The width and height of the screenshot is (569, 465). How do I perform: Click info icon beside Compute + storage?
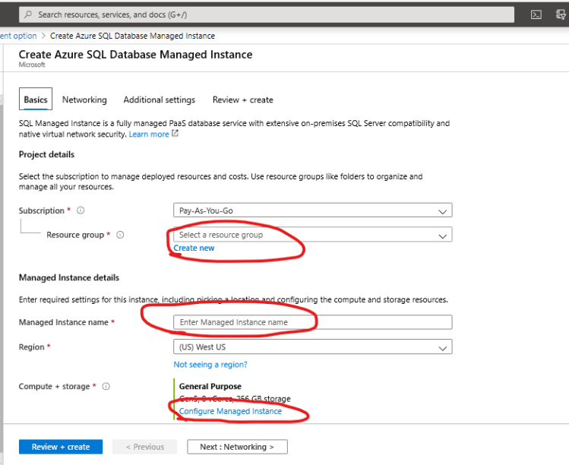pos(106,386)
